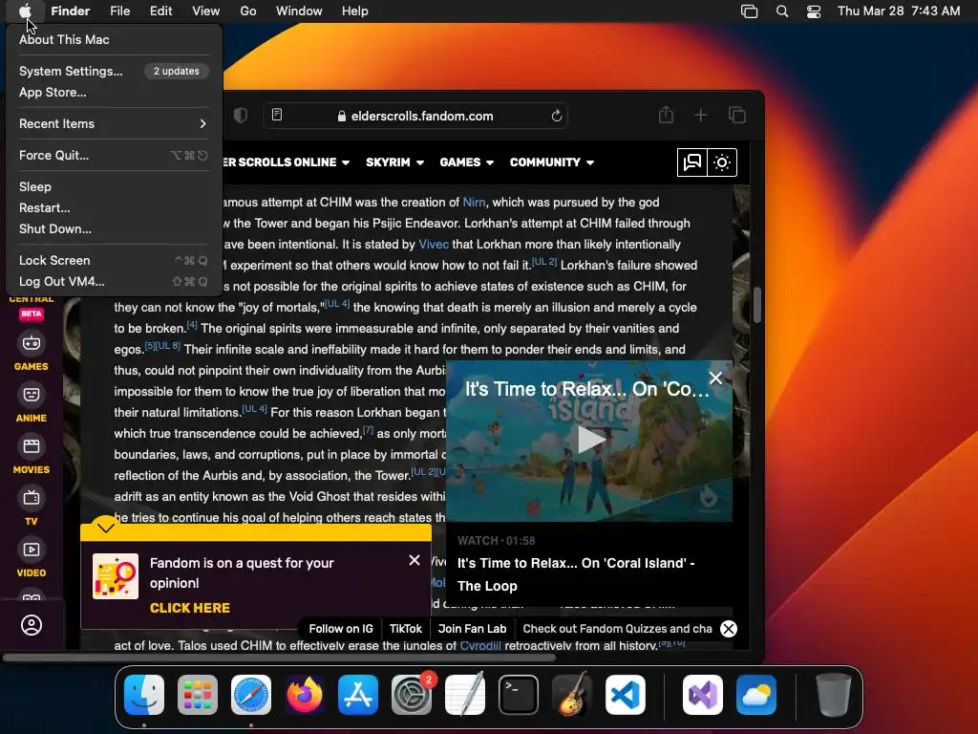Follow the Vivec link
Image resolution: width=978 pixels, height=734 pixels.
[434, 244]
